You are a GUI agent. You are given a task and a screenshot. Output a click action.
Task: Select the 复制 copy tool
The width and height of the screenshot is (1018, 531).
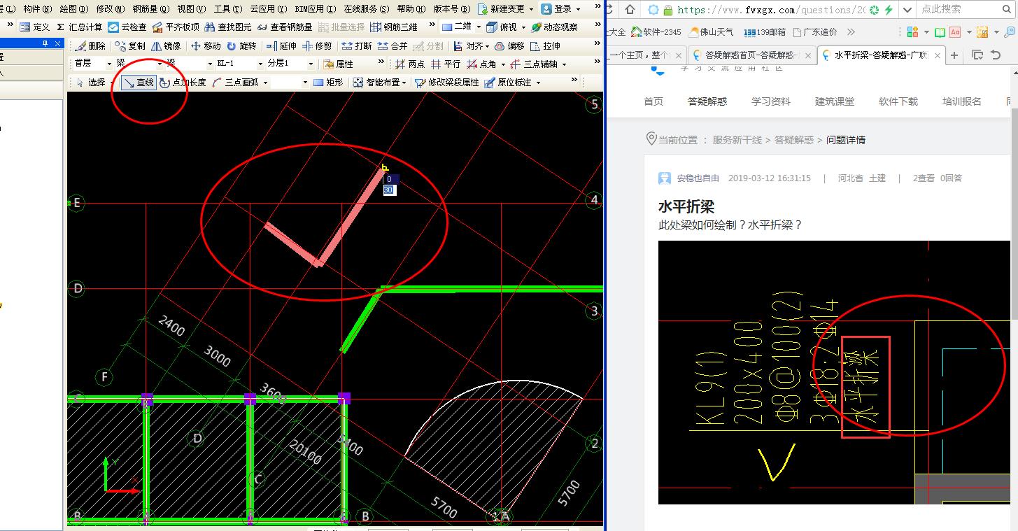coord(130,45)
